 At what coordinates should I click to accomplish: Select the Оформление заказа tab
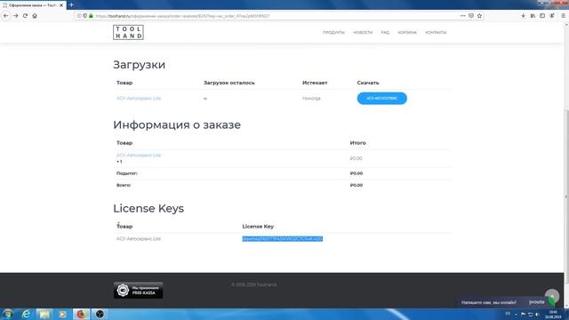33,5
